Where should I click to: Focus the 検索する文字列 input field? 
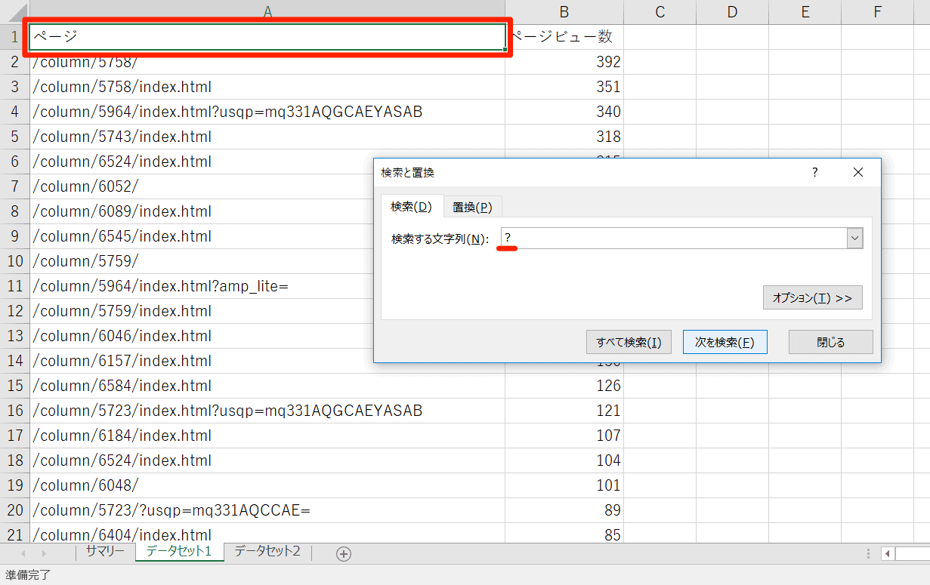pyautogui.click(x=674, y=238)
